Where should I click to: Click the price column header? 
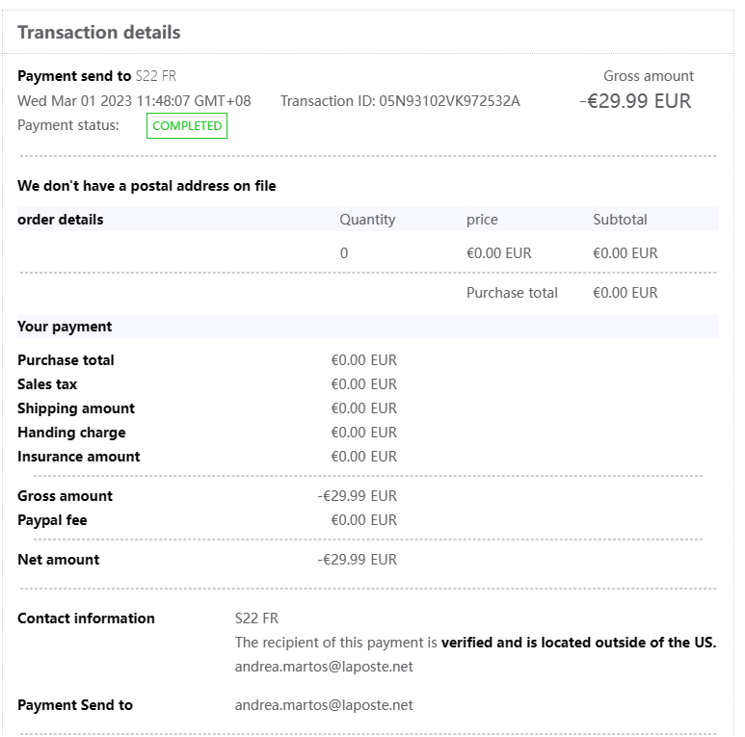482,220
